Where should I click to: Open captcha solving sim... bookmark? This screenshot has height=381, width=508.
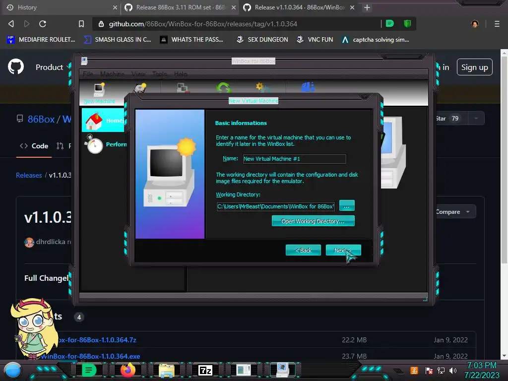tap(376, 40)
